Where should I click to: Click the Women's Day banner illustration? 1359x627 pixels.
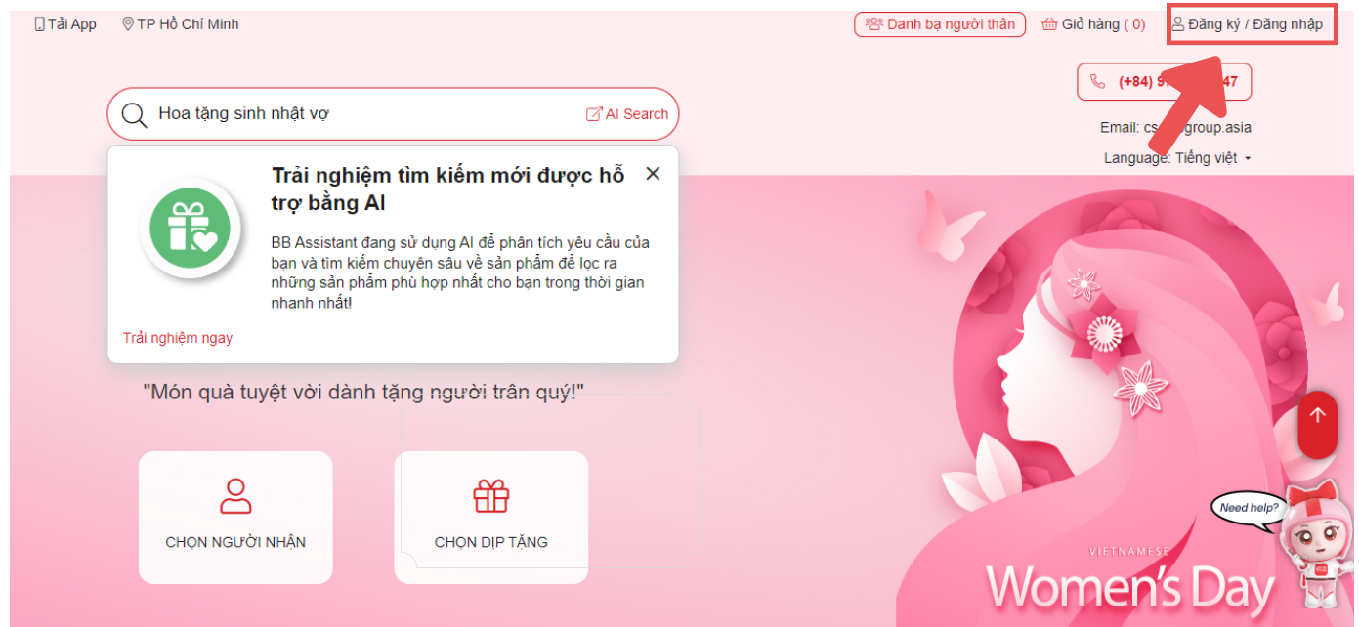(x=1114, y=400)
